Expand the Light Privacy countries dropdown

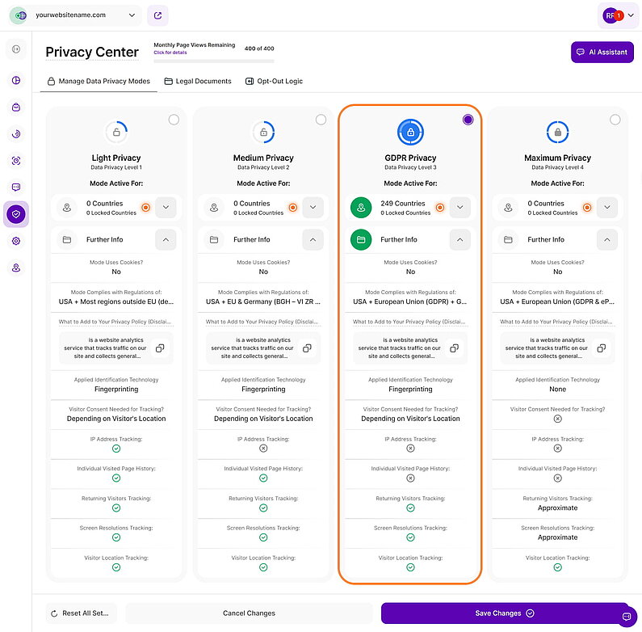pyautogui.click(x=166, y=208)
